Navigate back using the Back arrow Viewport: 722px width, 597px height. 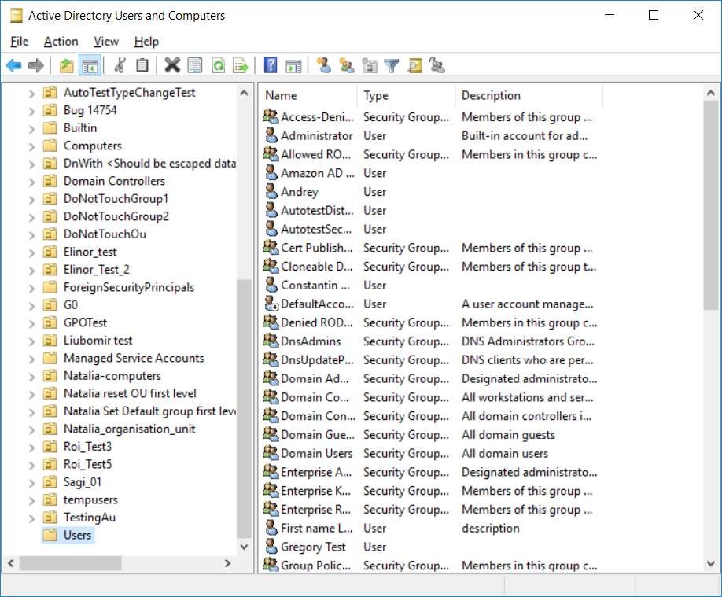point(13,65)
